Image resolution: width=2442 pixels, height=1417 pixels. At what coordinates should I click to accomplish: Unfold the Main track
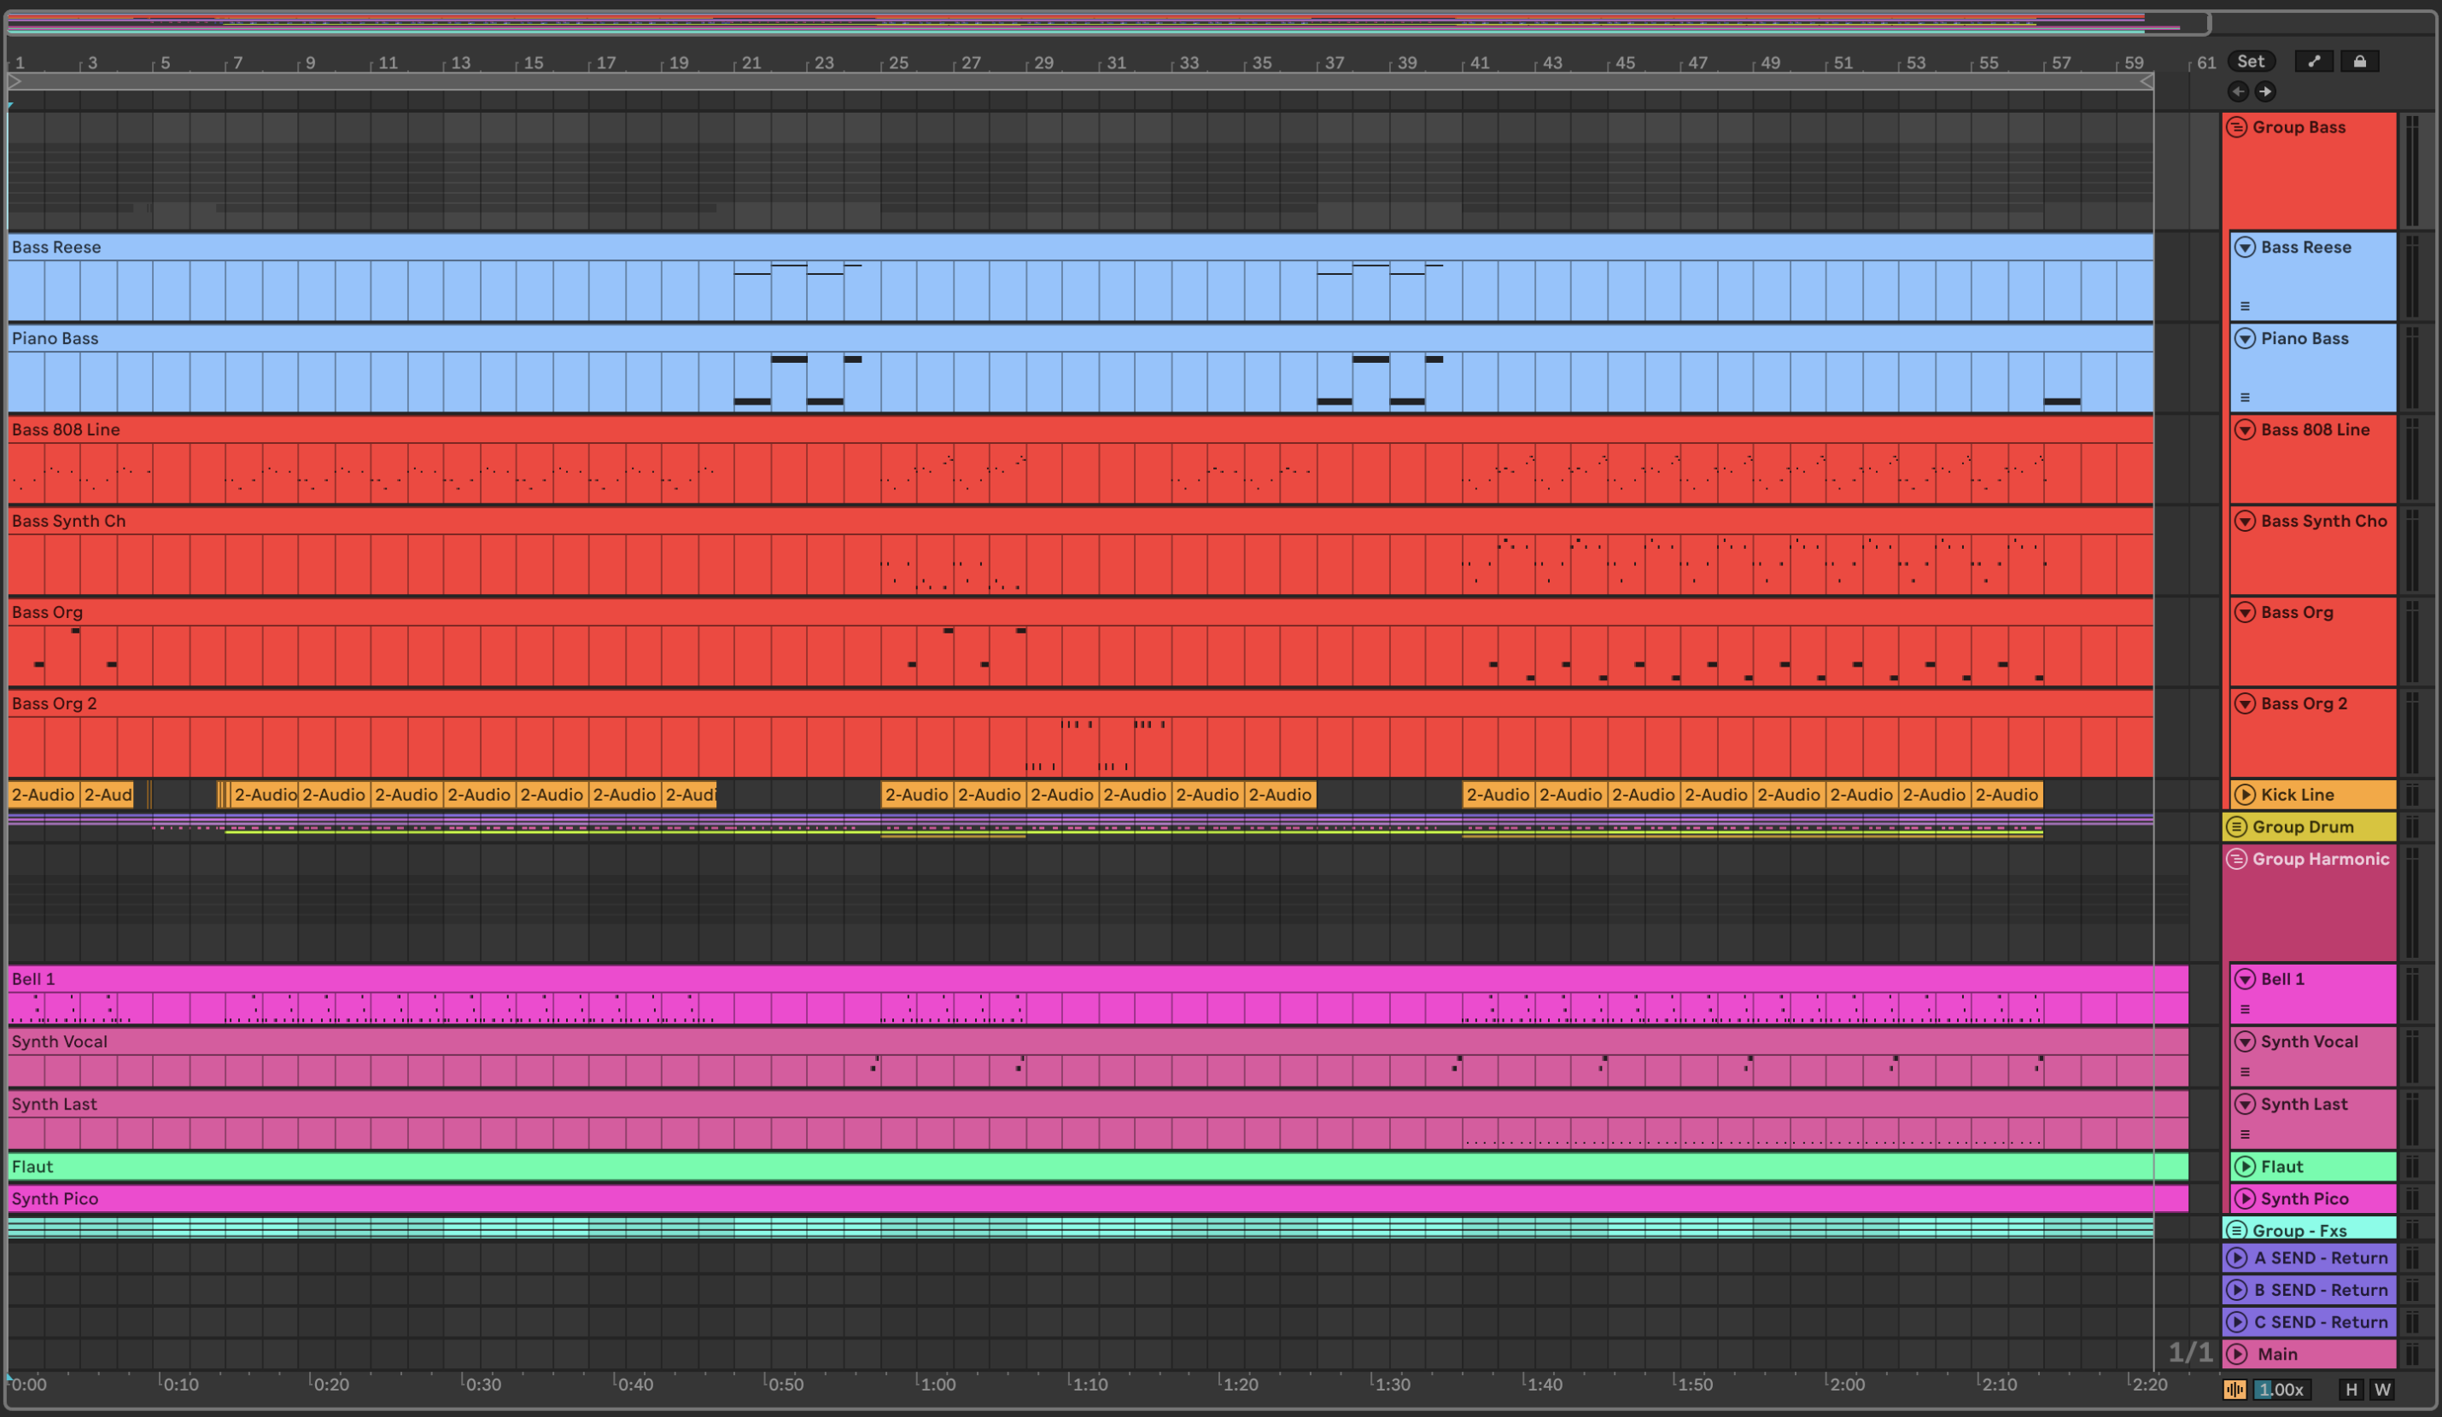pyautogui.click(x=2236, y=1353)
